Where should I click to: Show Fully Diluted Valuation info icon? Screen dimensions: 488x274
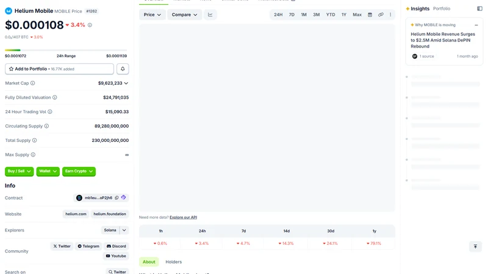(55, 97)
